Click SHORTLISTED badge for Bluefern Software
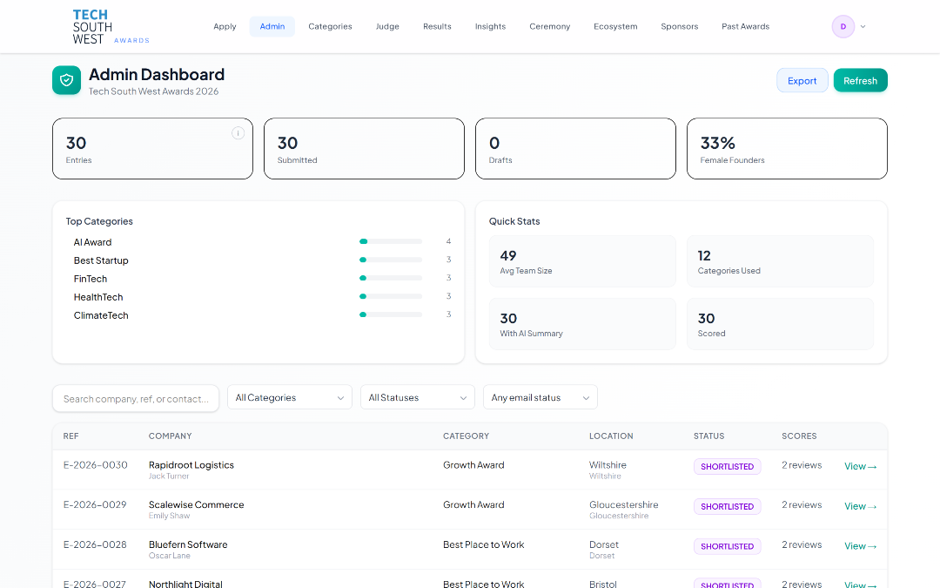The image size is (940, 588). [x=727, y=546]
